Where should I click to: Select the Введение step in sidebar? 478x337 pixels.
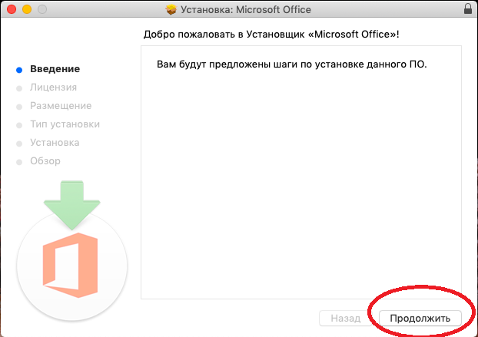pos(55,69)
